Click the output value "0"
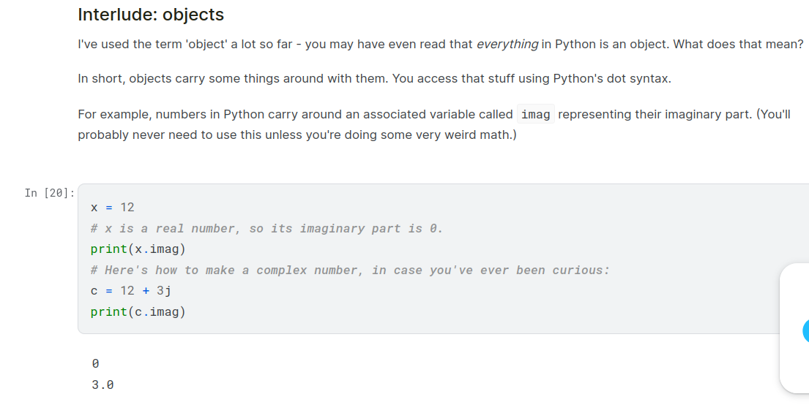 click(95, 363)
